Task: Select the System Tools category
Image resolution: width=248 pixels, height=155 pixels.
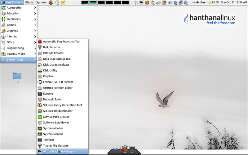Action: click(19, 60)
